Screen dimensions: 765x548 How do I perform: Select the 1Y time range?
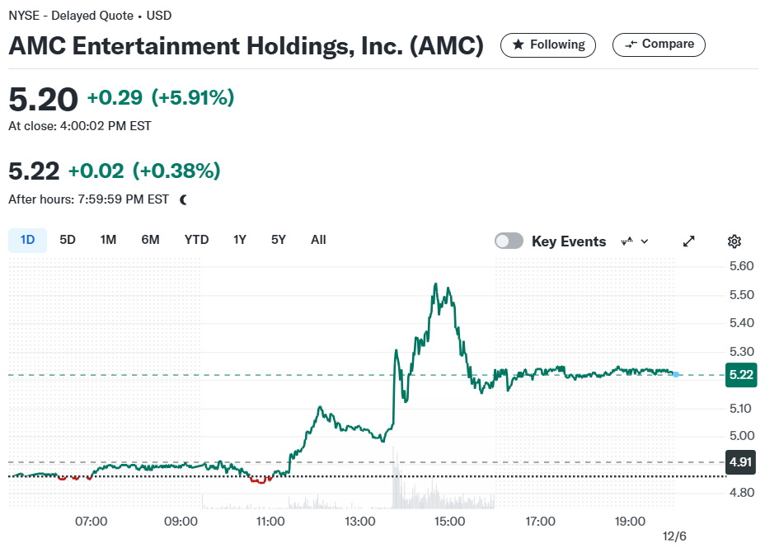(x=240, y=240)
